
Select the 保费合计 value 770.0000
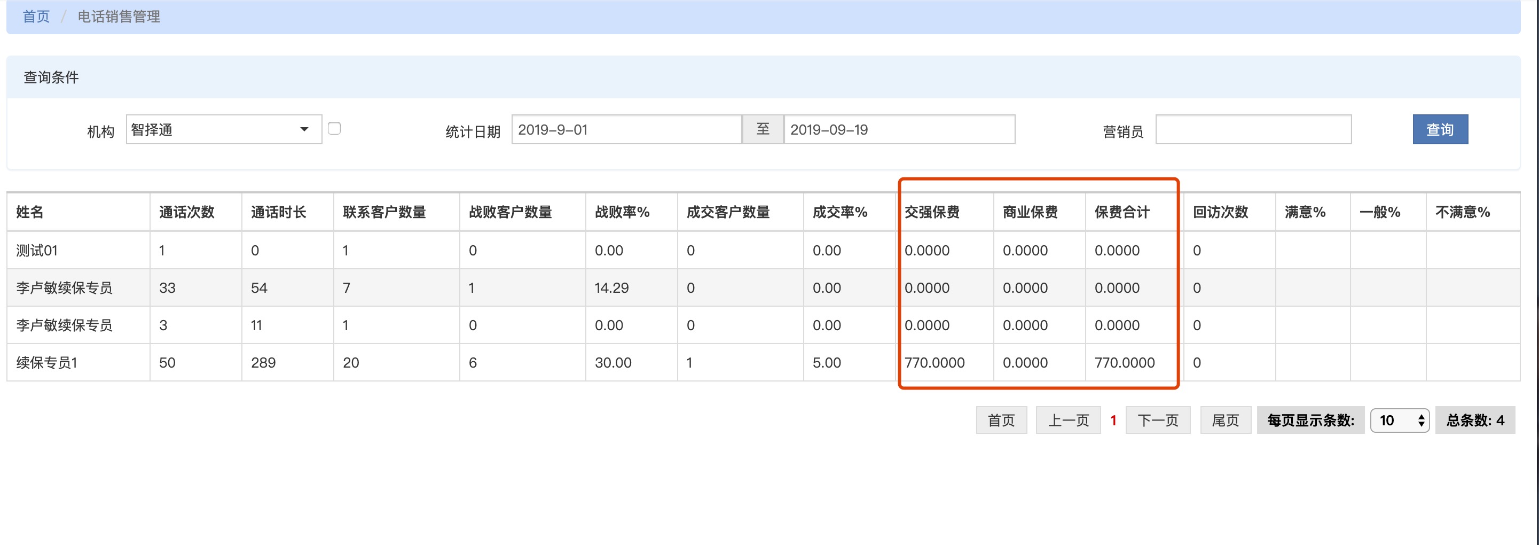[x=1125, y=362]
